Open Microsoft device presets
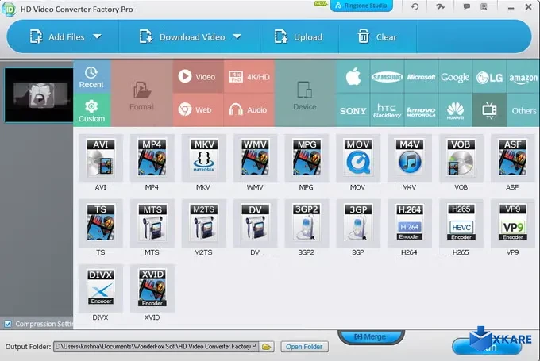The image size is (540, 361). [x=421, y=76]
